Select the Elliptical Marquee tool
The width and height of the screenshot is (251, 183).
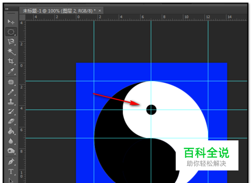11,32
